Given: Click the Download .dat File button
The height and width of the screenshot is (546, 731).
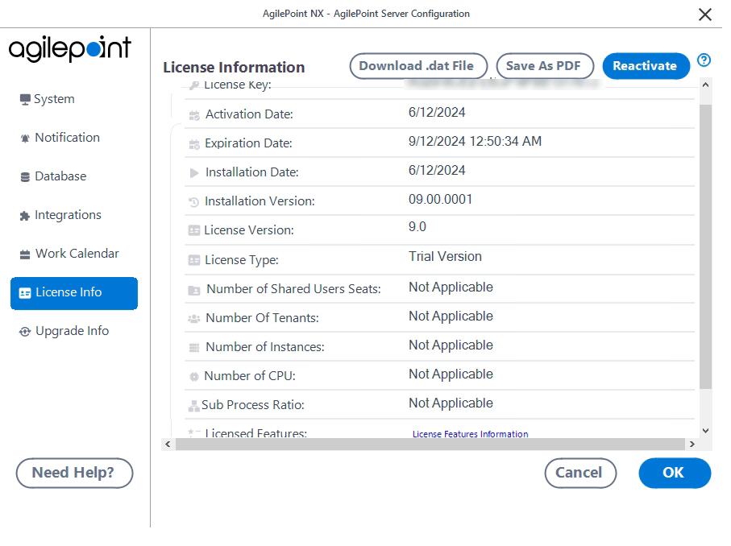Looking at the screenshot, I should click(x=418, y=66).
